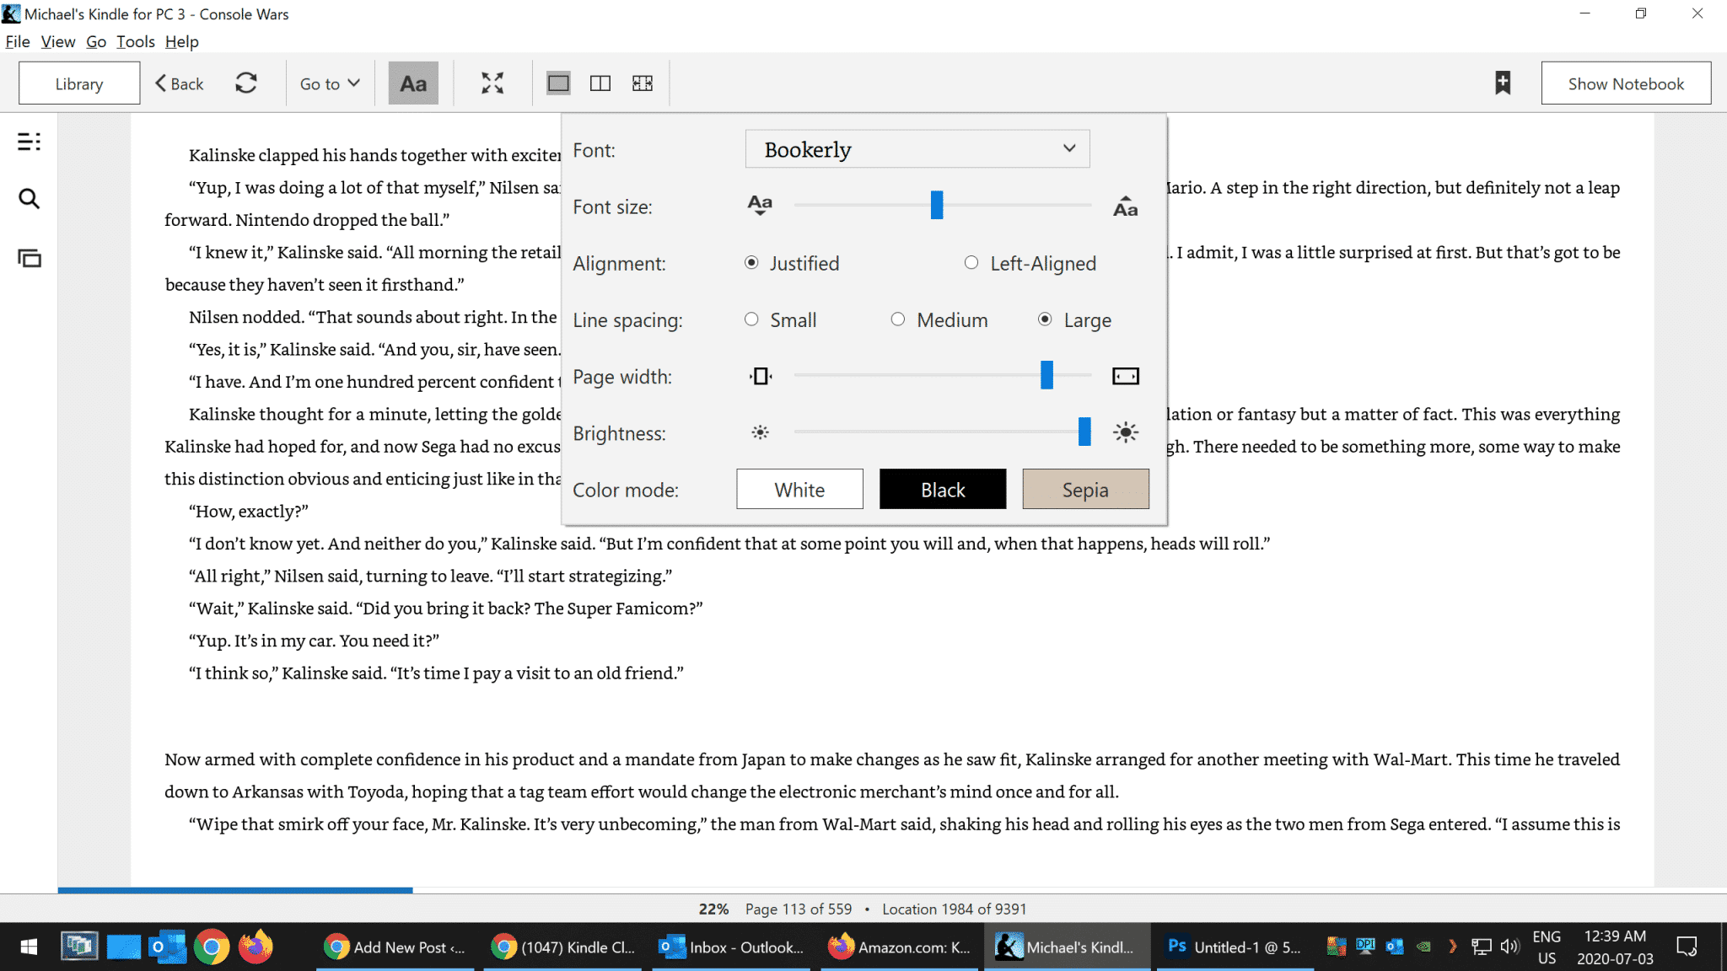The width and height of the screenshot is (1727, 971).
Task: Choose Black color mode
Action: 943,489
